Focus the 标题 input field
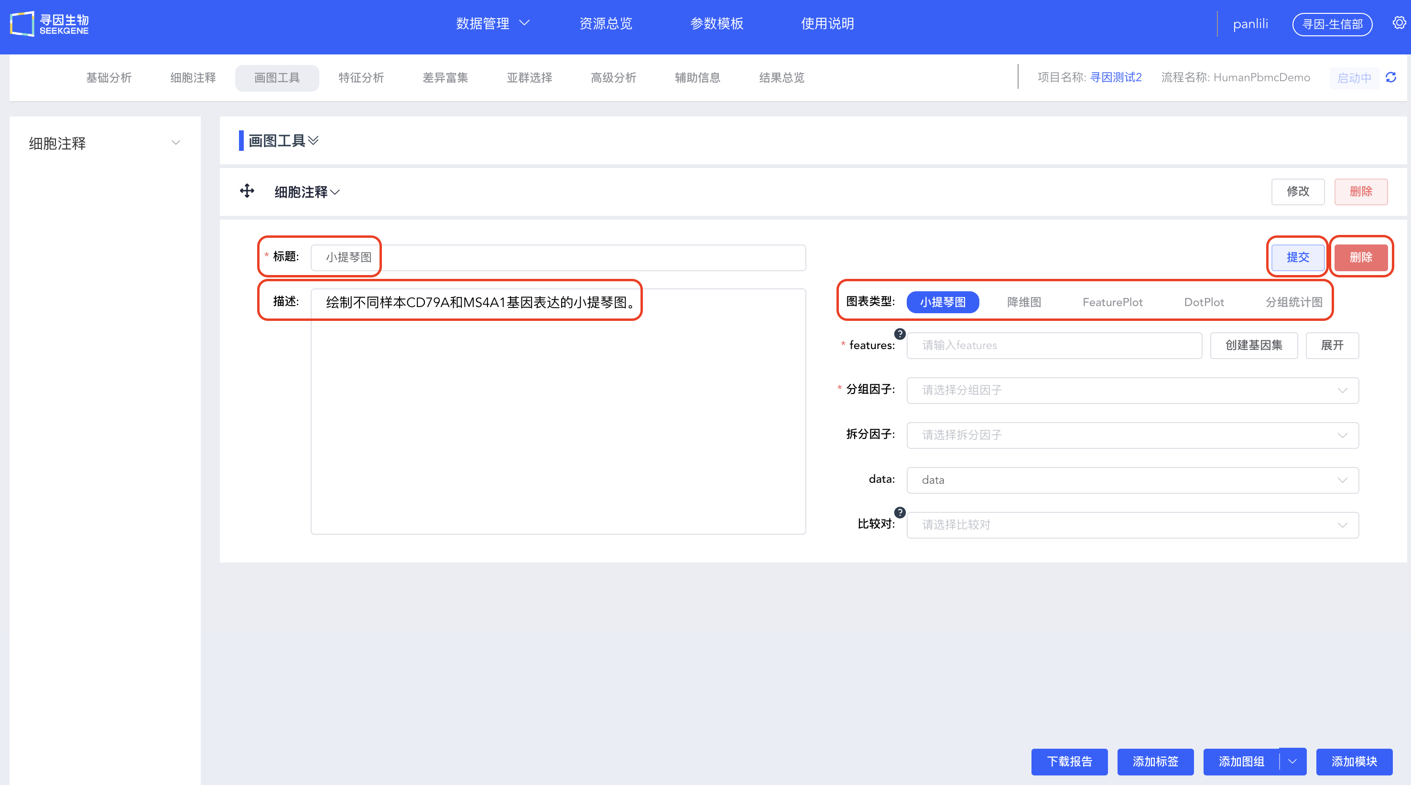The width and height of the screenshot is (1411, 785). pos(558,257)
